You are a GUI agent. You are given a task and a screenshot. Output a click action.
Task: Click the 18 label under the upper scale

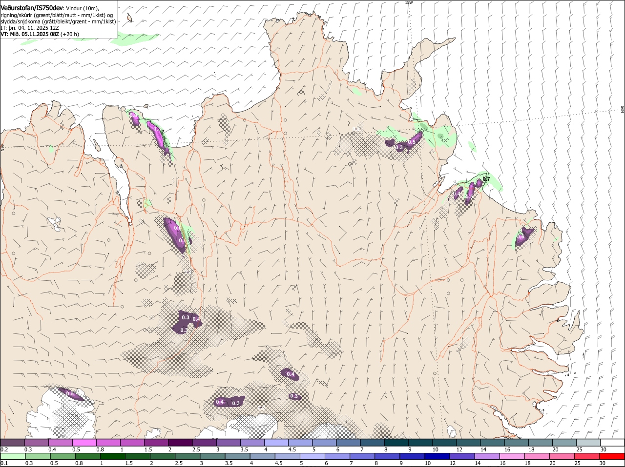click(531, 449)
